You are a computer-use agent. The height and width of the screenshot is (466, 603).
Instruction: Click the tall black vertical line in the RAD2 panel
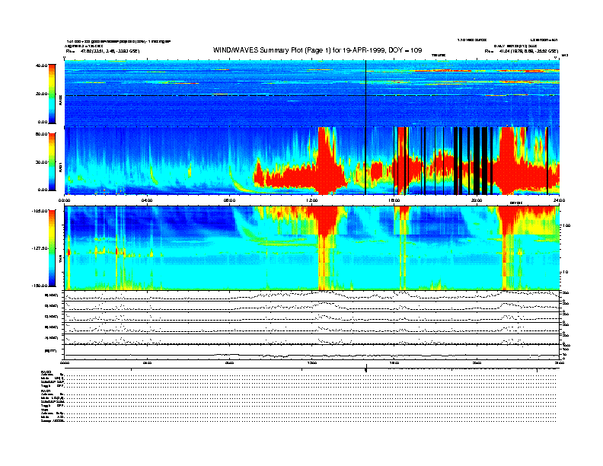coord(365,94)
